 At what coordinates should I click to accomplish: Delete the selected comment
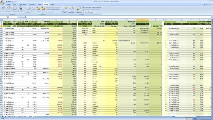pos(33,9)
